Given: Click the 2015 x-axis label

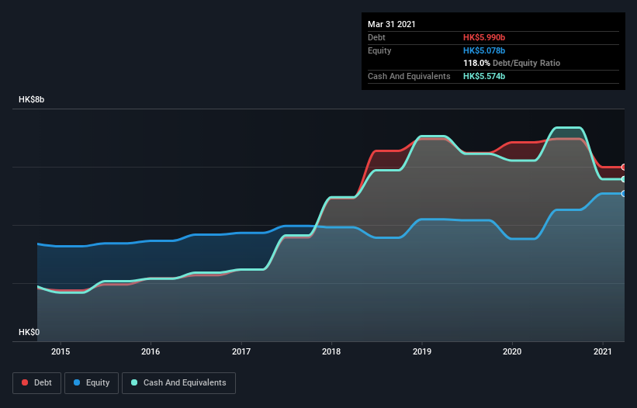Looking at the screenshot, I should click(61, 351).
